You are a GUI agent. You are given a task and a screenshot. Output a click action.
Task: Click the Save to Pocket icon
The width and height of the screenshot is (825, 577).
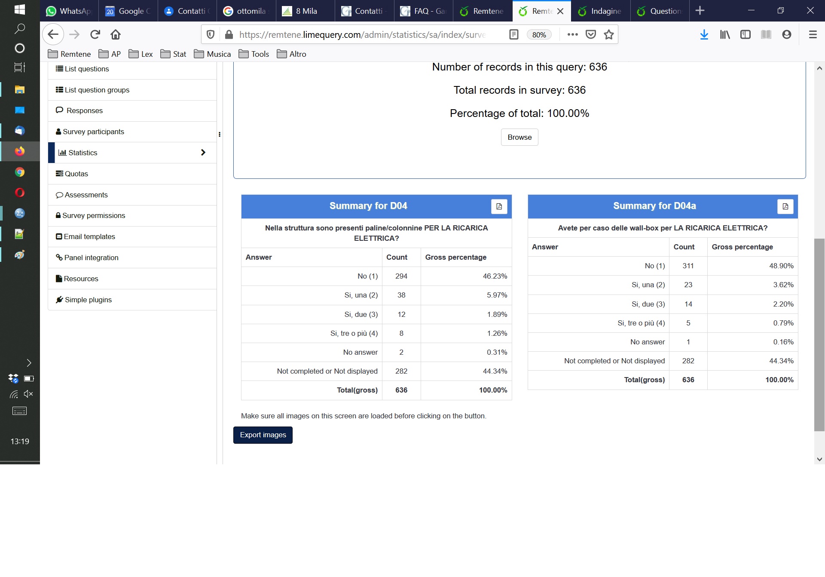pos(591,34)
